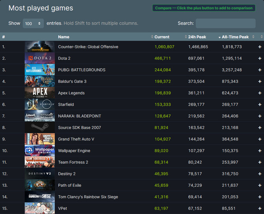264x214 pixels.
Task: Click the Destiny 2 logo thumbnail
Action: [x=40, y=174]
